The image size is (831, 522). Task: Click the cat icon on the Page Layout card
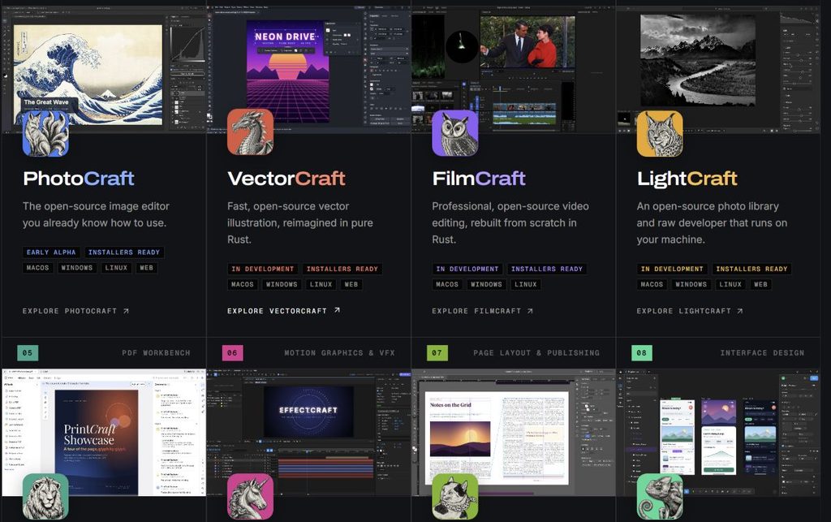pyautogui.click(x=454, y=497)
